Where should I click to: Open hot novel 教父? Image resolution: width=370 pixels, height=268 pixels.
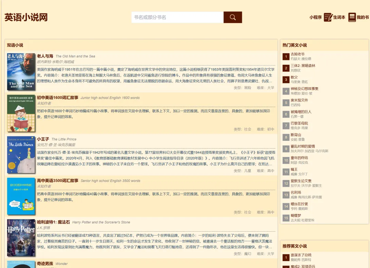tap(294, 77)
